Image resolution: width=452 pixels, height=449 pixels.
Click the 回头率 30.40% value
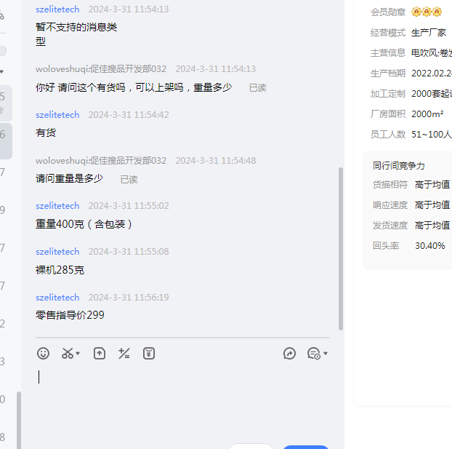coord(429,246)
